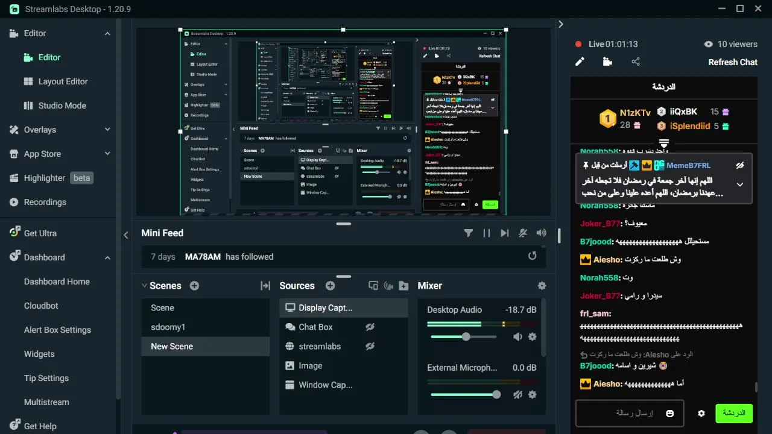Share the live stream
The image size is (772, 434).
point(636,61)
